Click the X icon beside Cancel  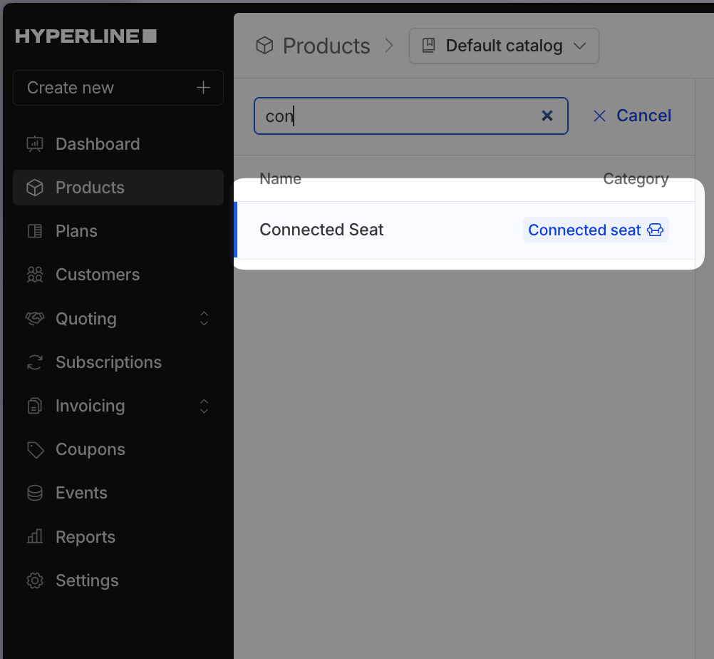point(599,116)
